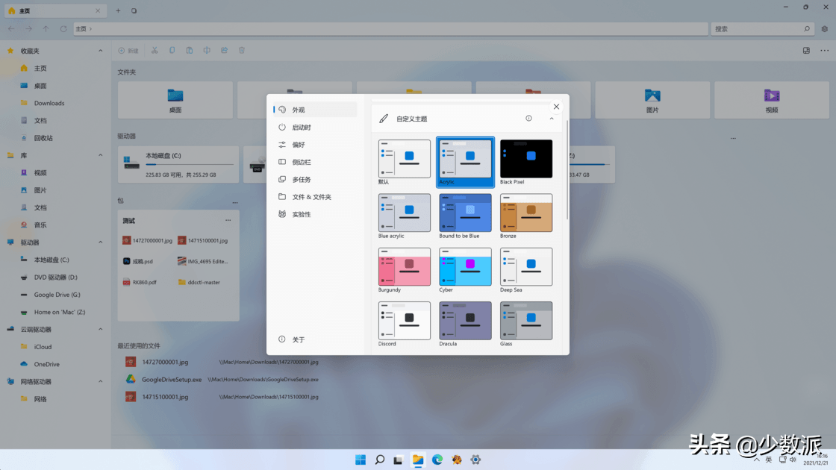
Task: Open the layout view icon at toolbar right
Action: click(806, 50)
